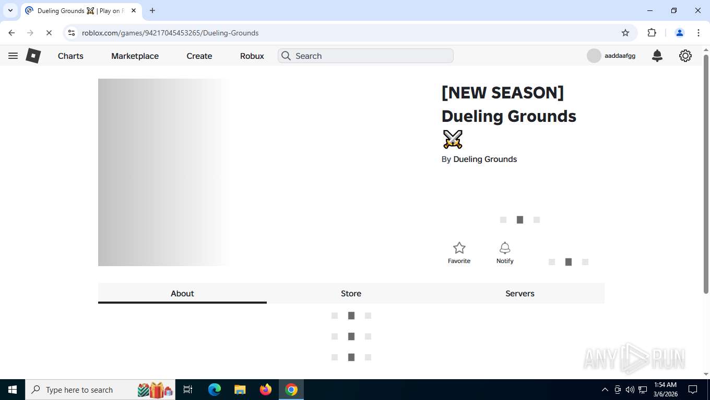The height and width of the screenshot is (400, 710).
Task: Open the Roblox hamburger navigation menu
Action: pos(13,56)
